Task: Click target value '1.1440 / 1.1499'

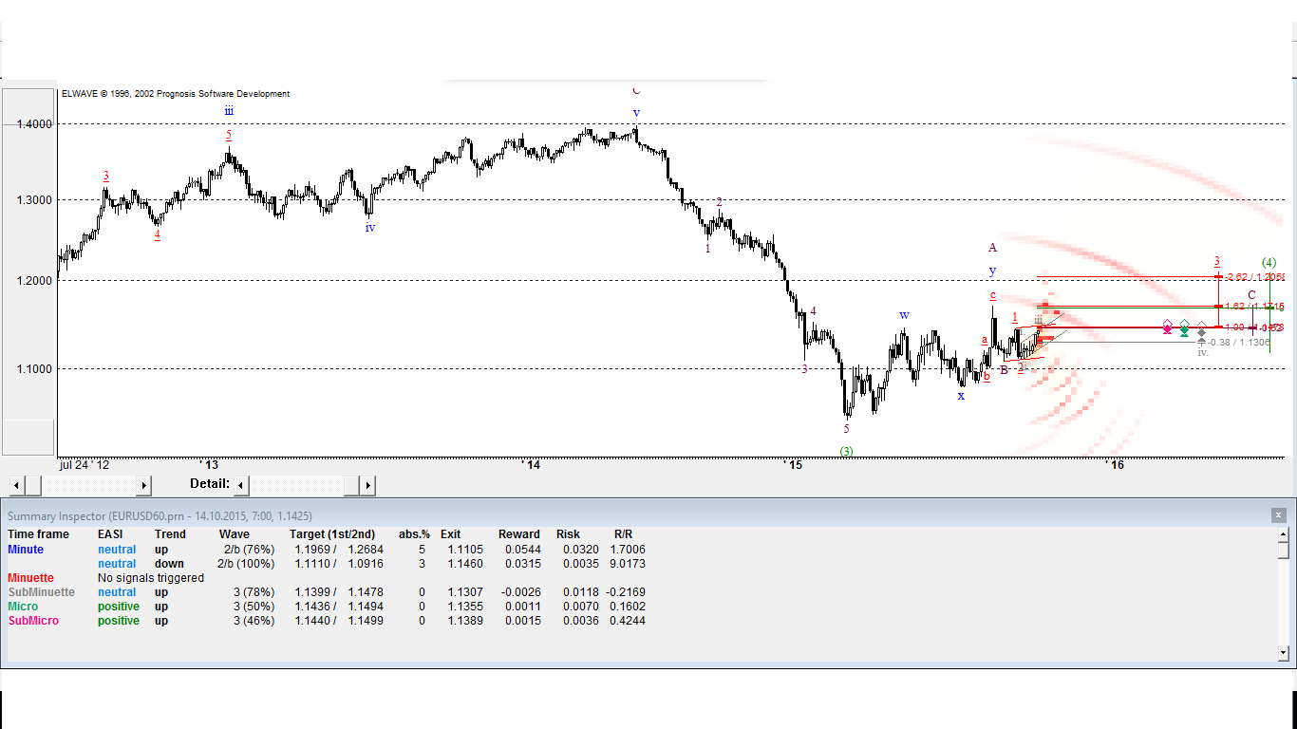Action: (x=339, y=621)
